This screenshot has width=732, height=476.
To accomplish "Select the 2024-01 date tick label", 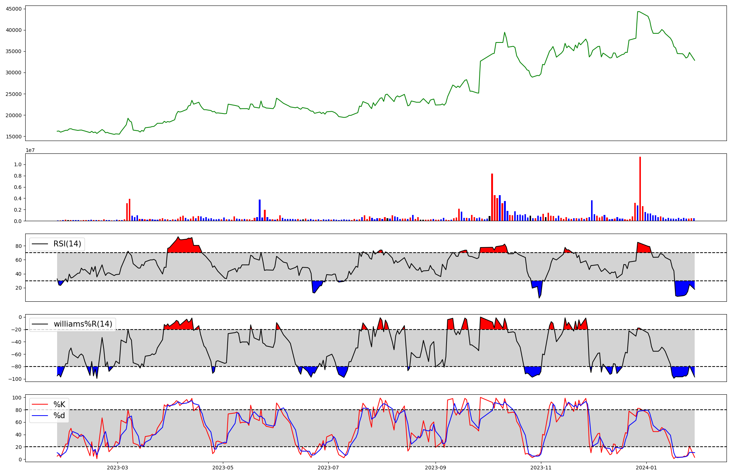I will [646, 468].
